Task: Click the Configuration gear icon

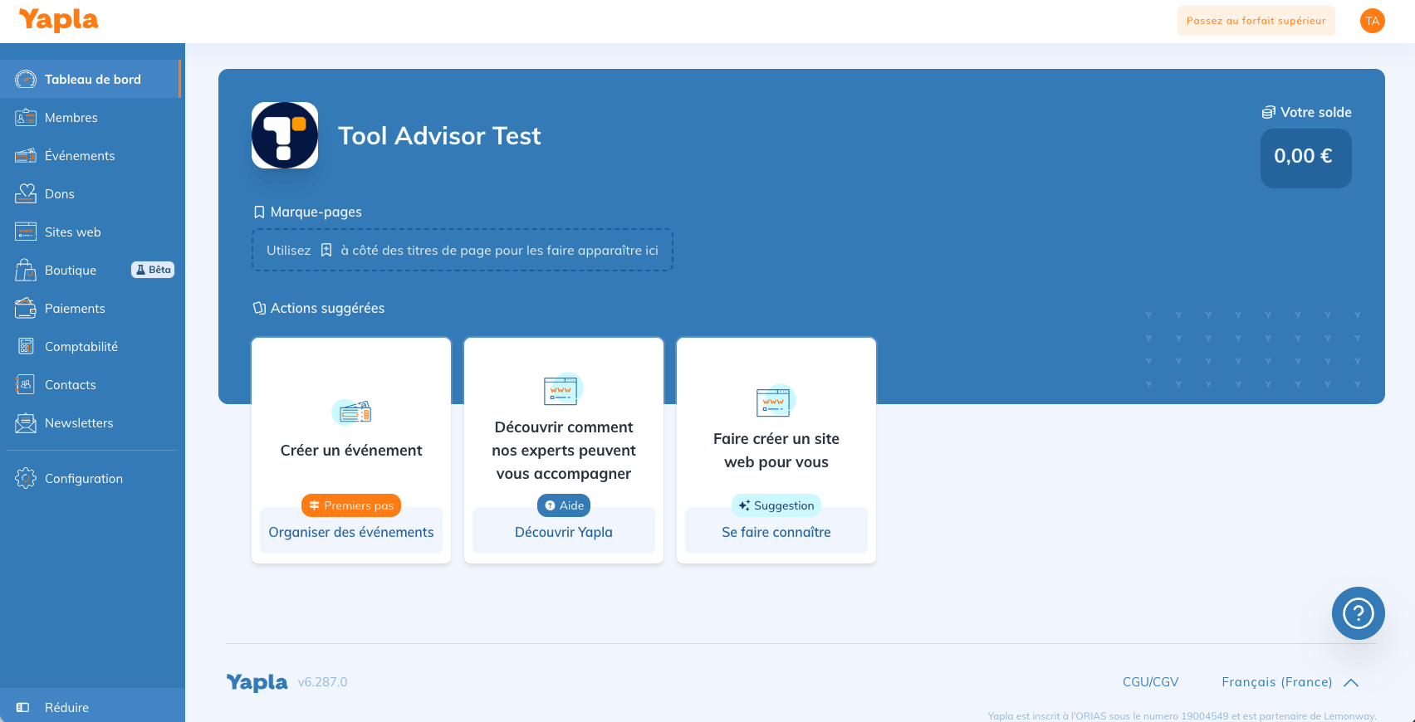Action: pyautogui.click(x=26, y=478)
